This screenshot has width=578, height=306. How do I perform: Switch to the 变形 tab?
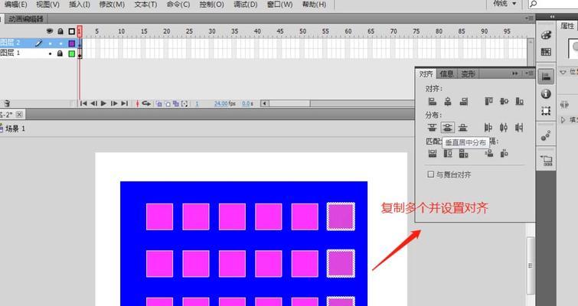point(468,74)
